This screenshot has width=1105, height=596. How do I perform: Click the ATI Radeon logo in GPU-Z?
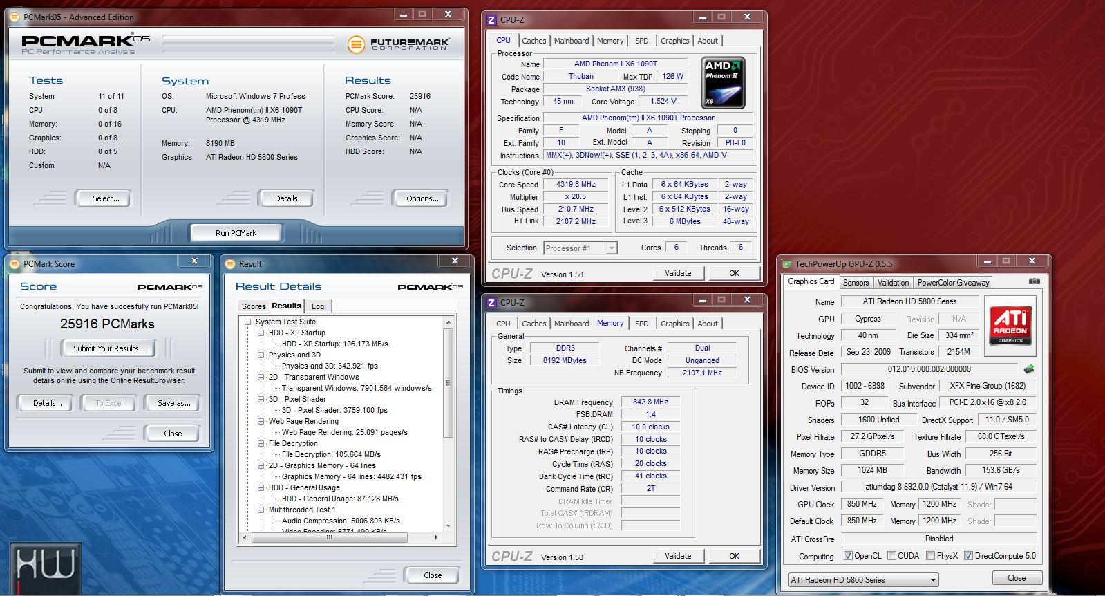click(1011, 325)
